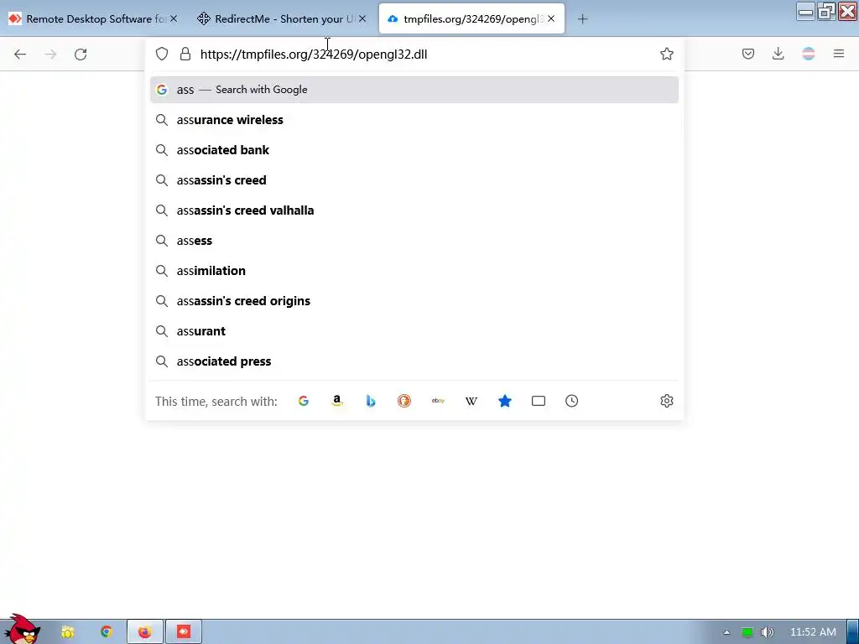Close the RedirectMe tab
The height and width of the screenshot is (644, 859).
point(362,18)
